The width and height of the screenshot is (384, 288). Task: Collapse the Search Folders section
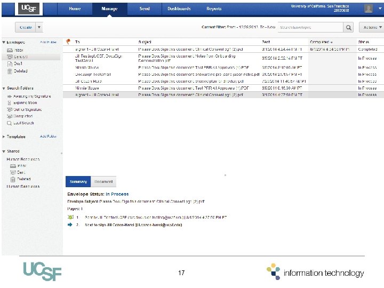4,89
